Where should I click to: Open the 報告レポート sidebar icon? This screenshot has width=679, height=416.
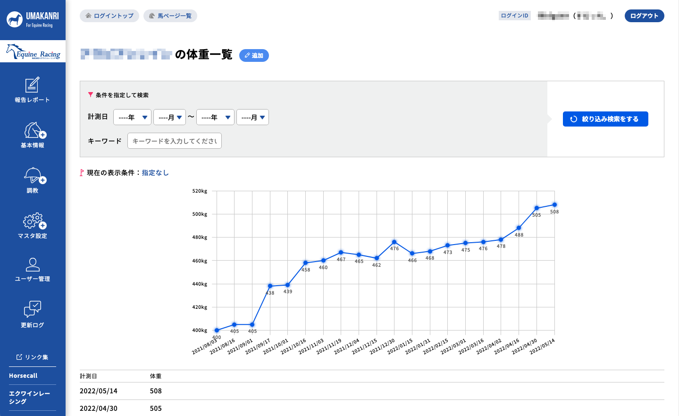tap(32, 85)
